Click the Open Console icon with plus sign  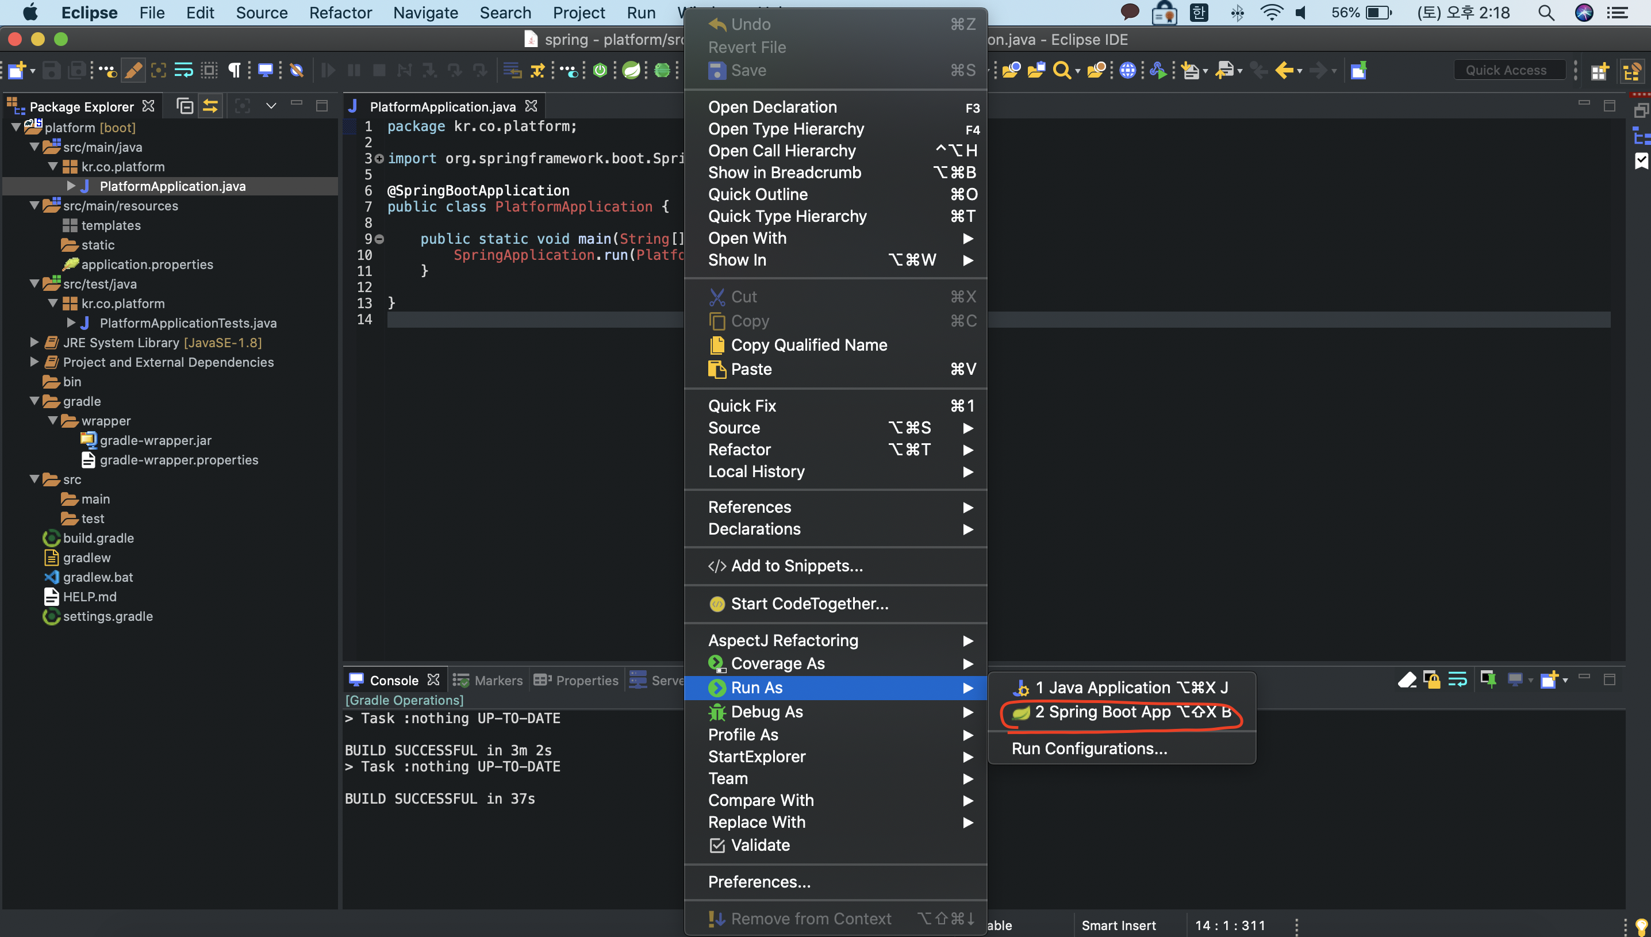point(1549,679)
